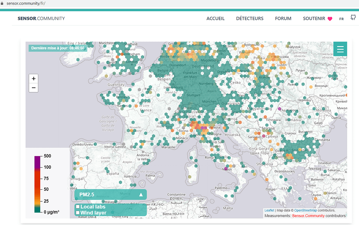
Task: Click the 'München' map label
Action: pos(209,101)
